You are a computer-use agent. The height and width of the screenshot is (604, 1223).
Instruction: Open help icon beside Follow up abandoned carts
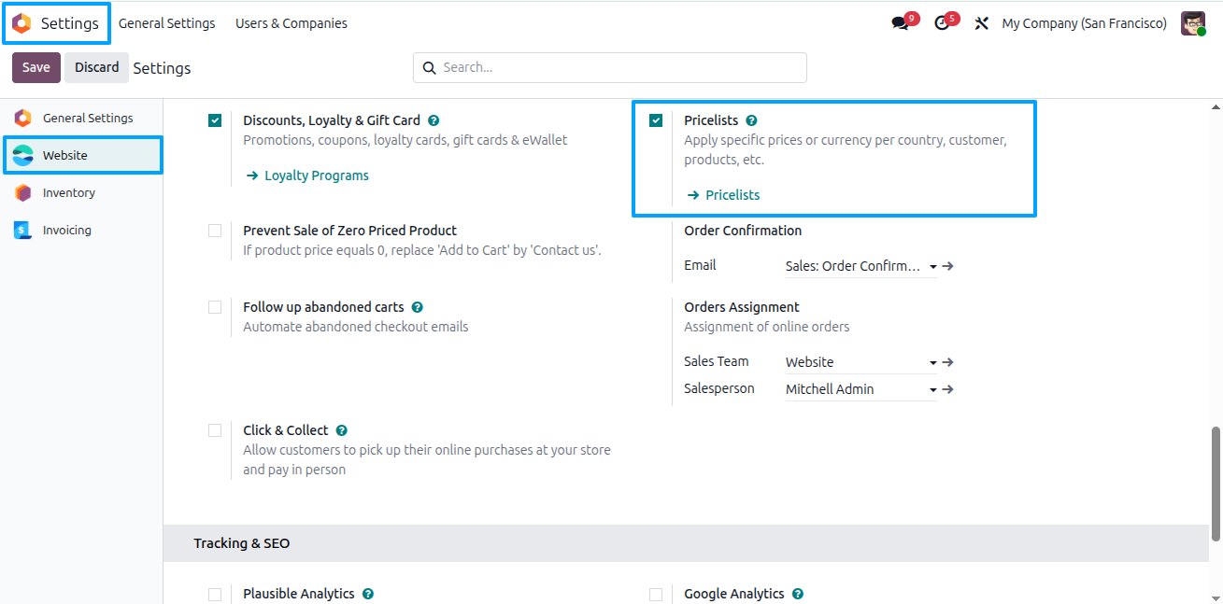(x=417, y=307)
